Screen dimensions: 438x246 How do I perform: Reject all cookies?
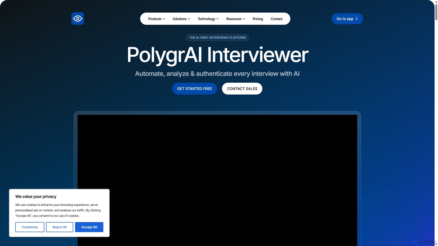(x=60, y=227)
